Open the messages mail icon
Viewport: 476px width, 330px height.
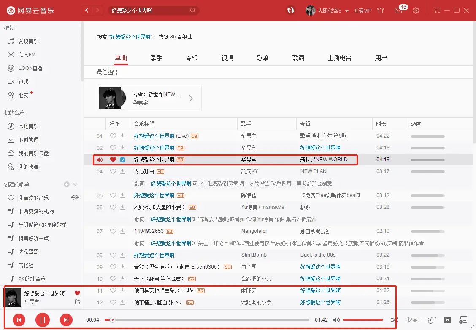click(398, 11)
